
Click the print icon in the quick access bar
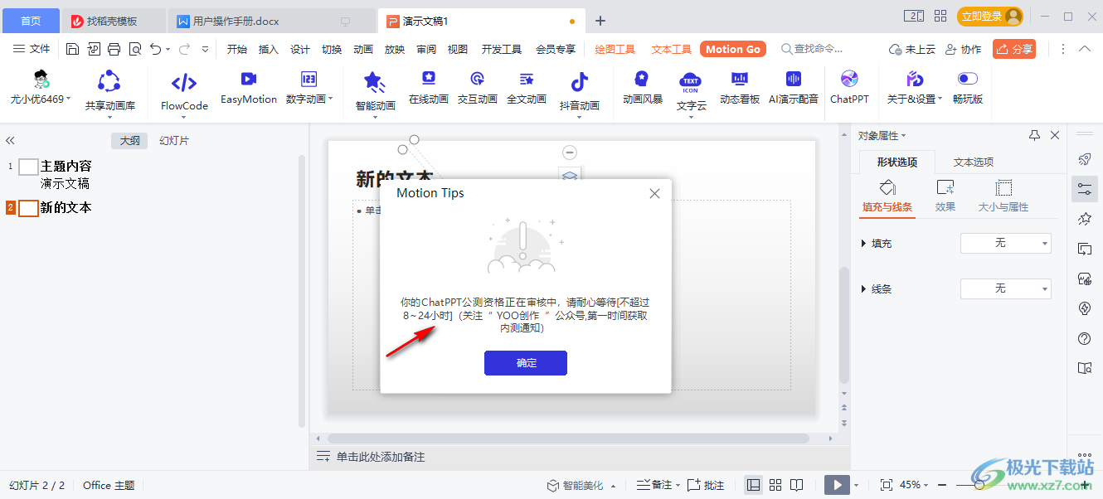pyautogui.click(x=114, y=50)
